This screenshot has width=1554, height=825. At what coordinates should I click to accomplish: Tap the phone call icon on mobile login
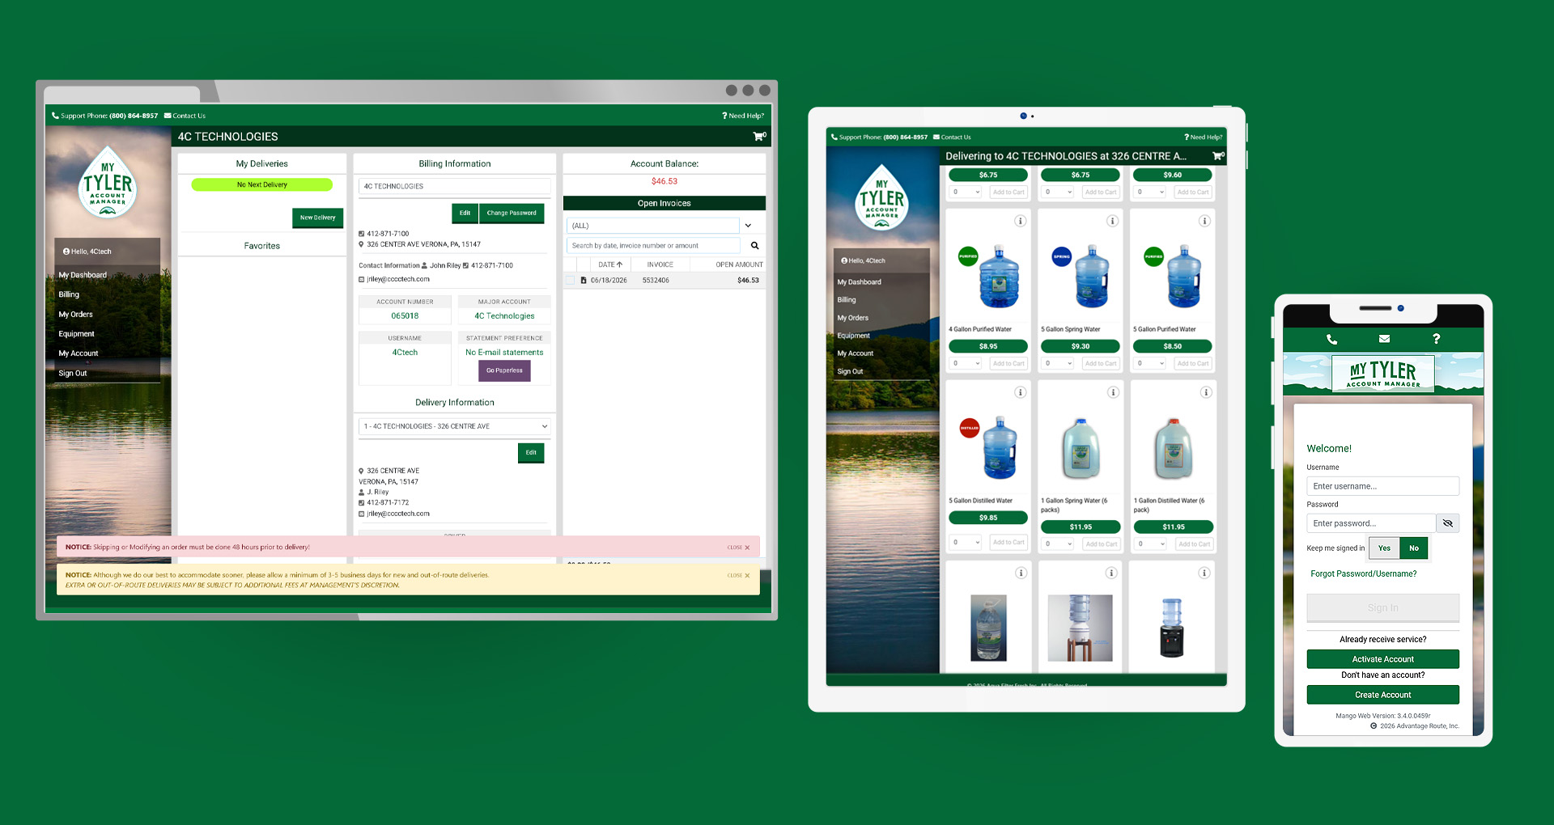(1332, 339)
